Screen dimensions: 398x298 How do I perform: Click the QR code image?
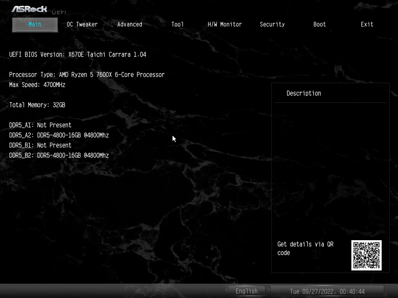[366, 255]
